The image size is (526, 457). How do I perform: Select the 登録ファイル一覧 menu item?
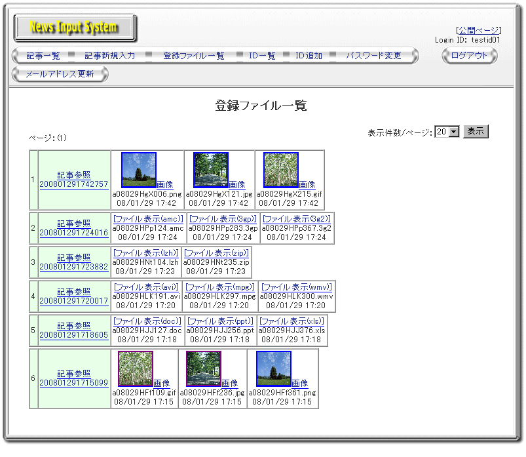[193, 56]
